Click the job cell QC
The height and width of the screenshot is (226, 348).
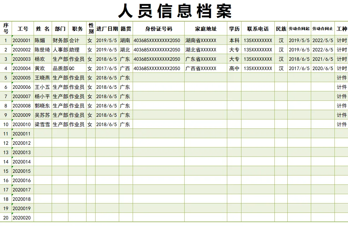77,68
